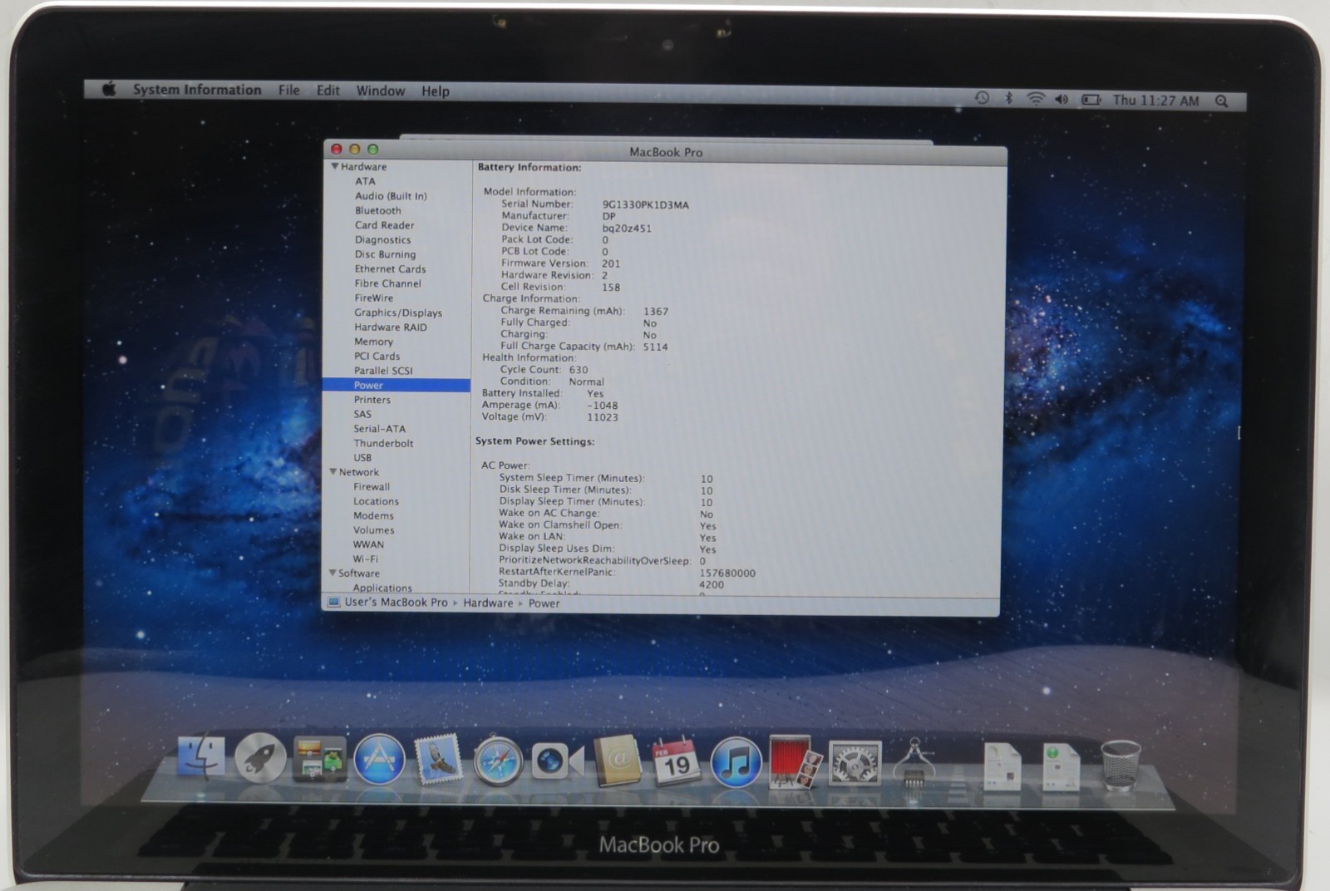Select highlighted Power item in sidebar
The width and height of the screenshot is (1330, 891).
click(x=397, y=385)
